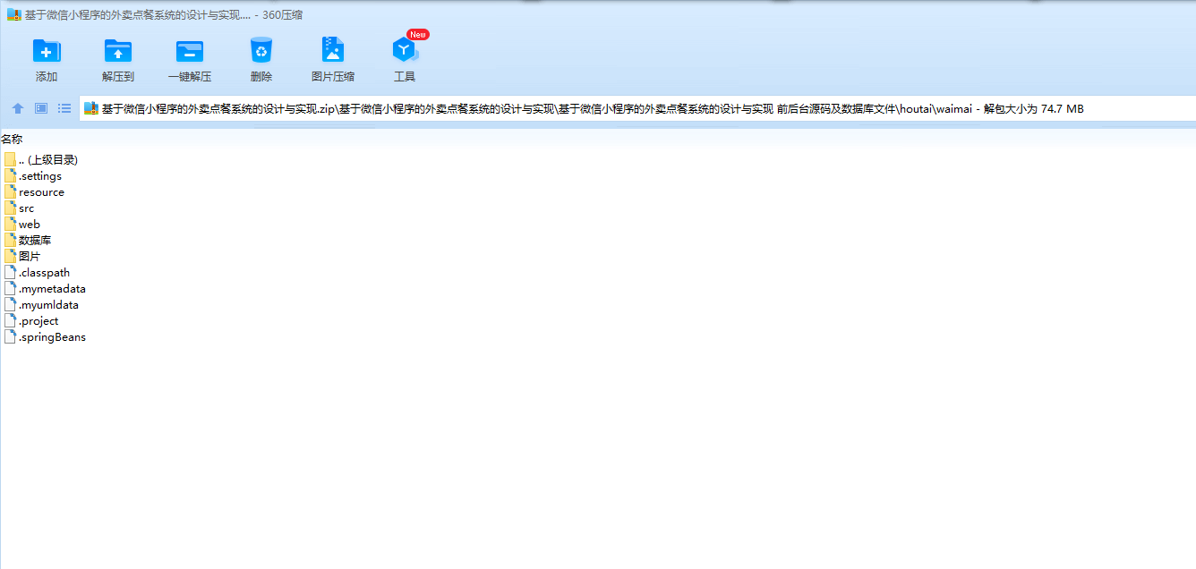Open the 工具 (Tools) icon

(x=405, y=51)
